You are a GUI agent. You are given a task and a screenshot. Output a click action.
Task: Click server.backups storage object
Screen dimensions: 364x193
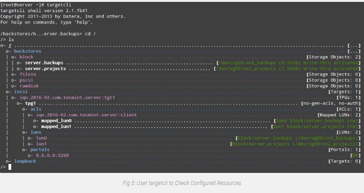[44, 63]
